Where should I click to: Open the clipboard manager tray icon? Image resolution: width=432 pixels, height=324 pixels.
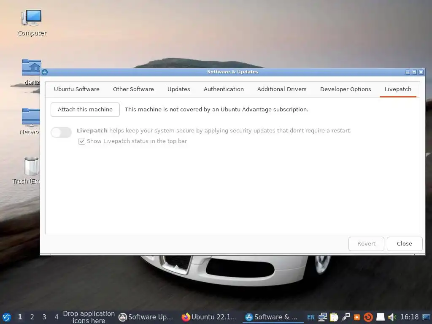334,317
